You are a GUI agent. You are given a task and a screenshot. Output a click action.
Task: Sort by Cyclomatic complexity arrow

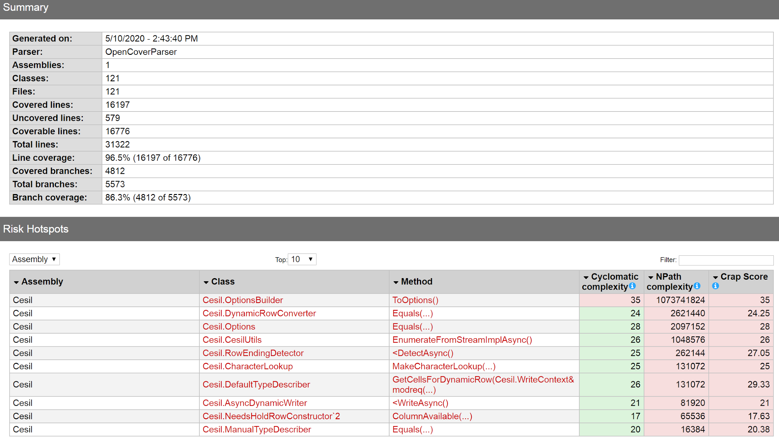(586, 277)
